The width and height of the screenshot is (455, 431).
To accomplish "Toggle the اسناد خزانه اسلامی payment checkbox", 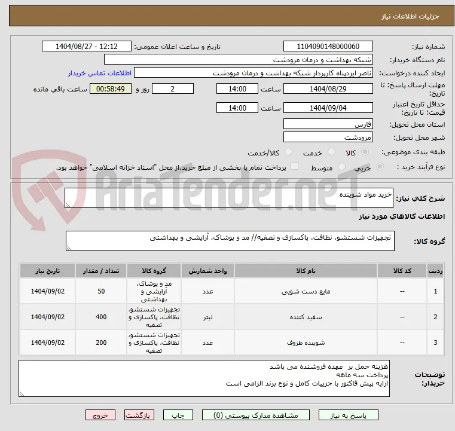I will (x=295, y=166).
